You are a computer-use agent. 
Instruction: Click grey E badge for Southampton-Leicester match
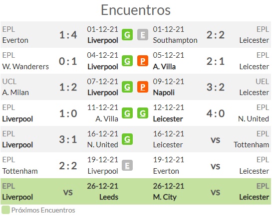[143, 34]
